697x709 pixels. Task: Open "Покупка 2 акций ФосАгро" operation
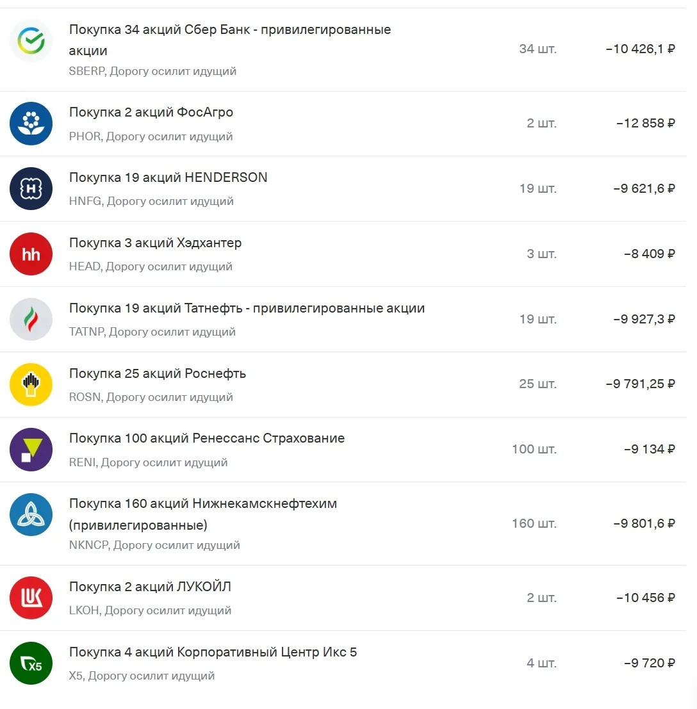(x=343, y=124)
